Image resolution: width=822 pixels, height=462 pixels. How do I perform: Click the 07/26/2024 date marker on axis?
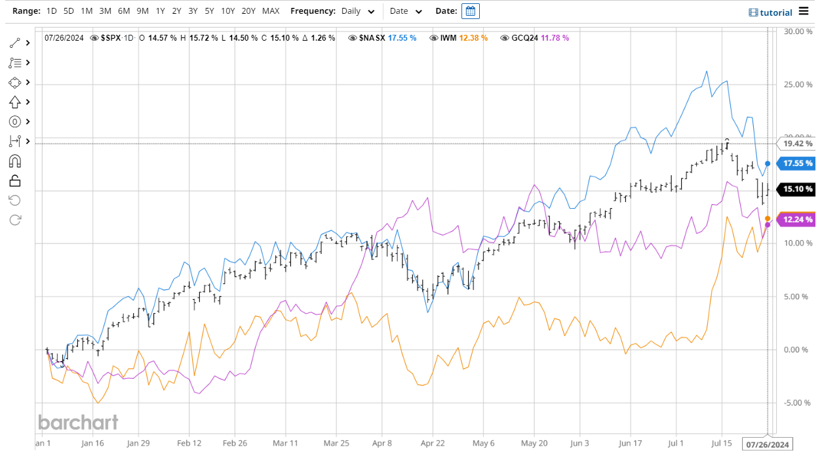click(x=768, y=444)
